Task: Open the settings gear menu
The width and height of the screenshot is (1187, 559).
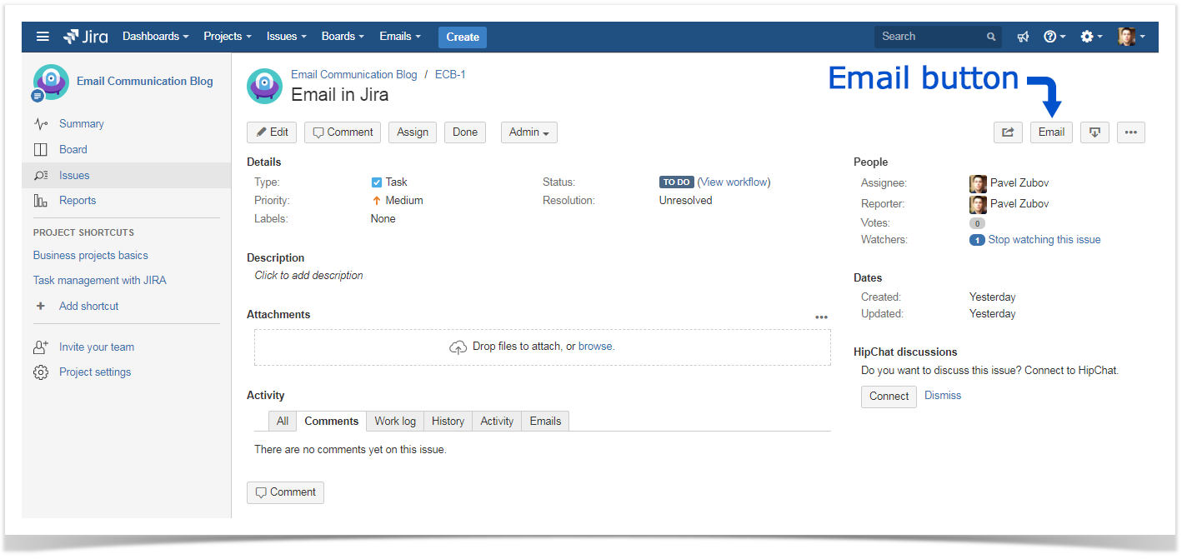Action: tap(1091, 37)
